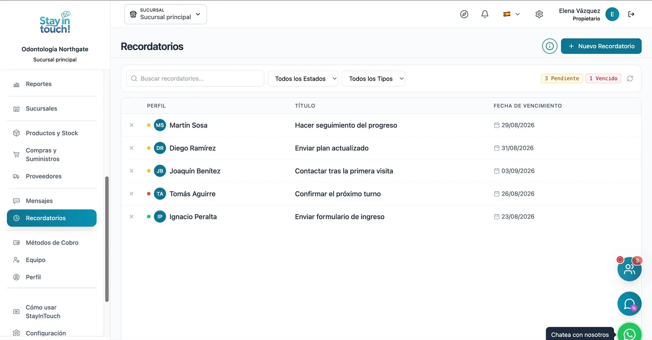Dismiss Diego Ramírez reminder

tap(132, 148)
